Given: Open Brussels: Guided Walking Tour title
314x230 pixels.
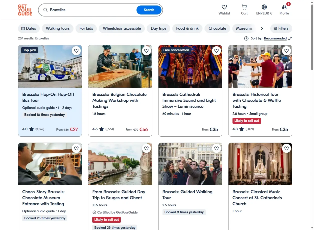Looking at the screenshot, I should (x=187, y=195).
